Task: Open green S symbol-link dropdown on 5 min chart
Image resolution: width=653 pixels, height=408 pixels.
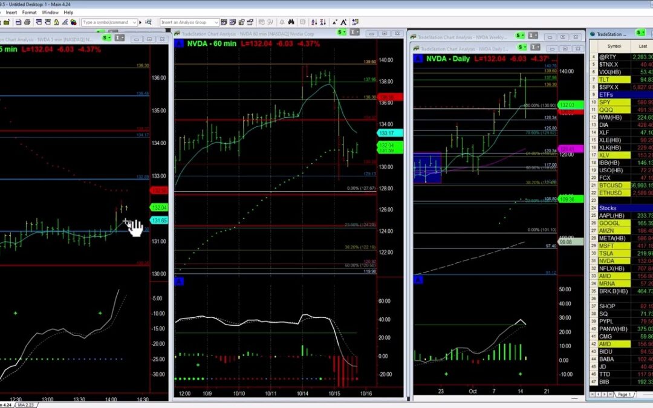Action: (x=106, y=38)
